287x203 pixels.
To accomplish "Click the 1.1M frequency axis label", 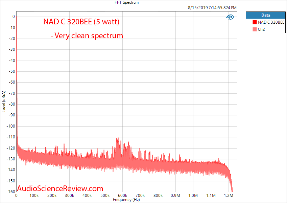I will point(211,196).
